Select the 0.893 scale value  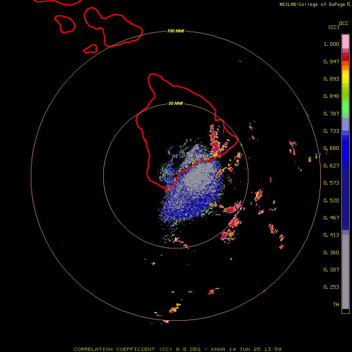click(331, 79)
